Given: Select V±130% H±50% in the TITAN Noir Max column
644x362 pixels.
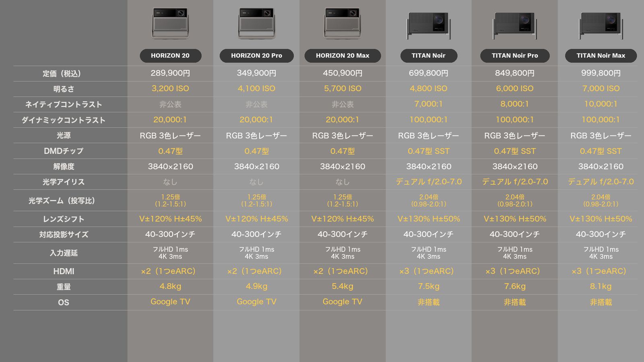Looking at the screenshot, I should (x=601, y=219).
